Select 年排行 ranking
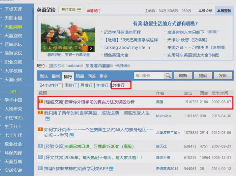Screen dimensions: 236x176 coord(102,85)
